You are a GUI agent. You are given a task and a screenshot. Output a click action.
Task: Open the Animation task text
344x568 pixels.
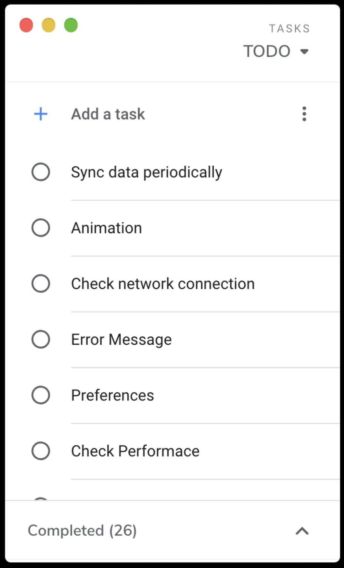[106, 228]
